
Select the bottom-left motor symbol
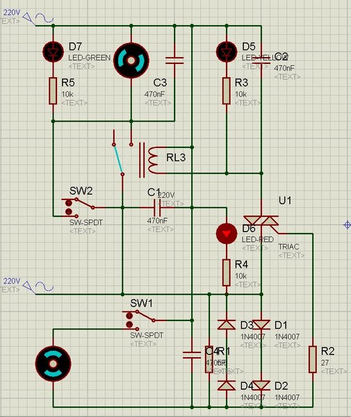pyautogui.click(x=54, y=363)
